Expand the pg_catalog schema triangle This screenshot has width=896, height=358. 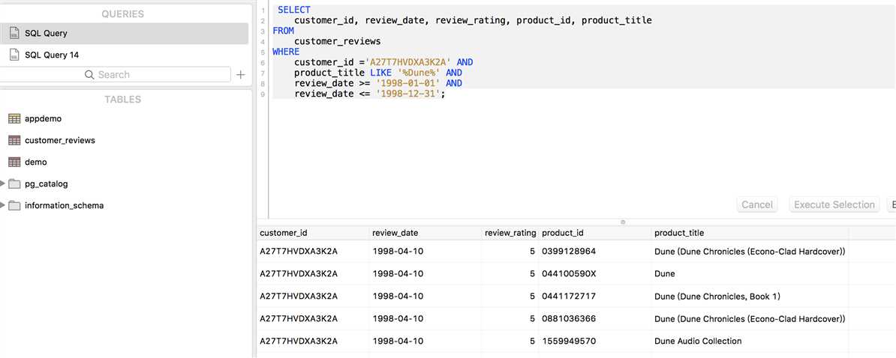[3, 183]
